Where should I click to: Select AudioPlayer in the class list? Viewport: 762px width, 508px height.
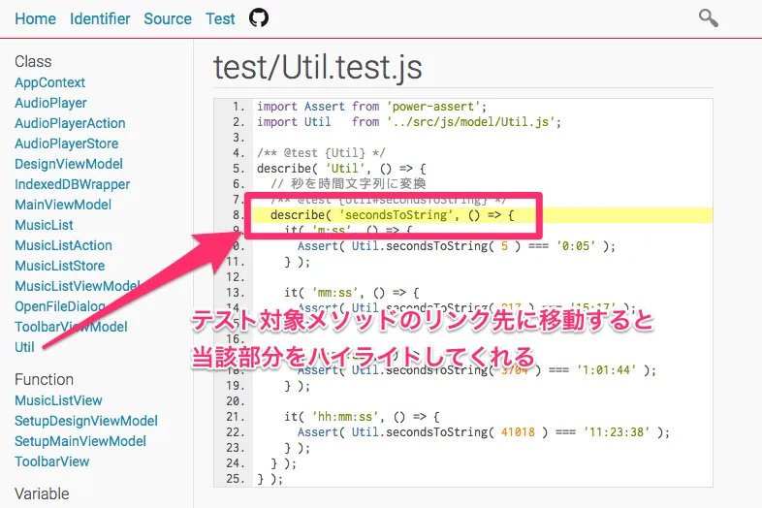coord(50,103)
